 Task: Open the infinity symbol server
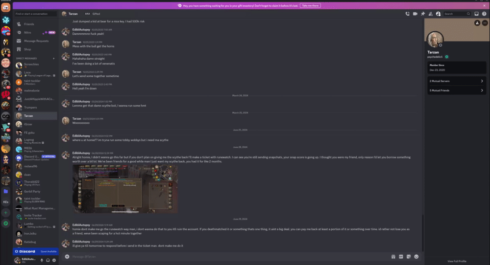5,116
